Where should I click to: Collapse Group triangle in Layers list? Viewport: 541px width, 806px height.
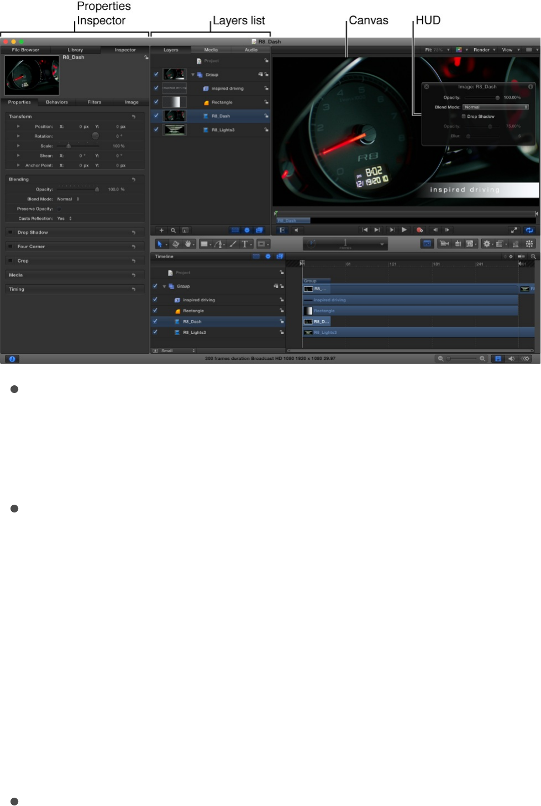point(193,75)
